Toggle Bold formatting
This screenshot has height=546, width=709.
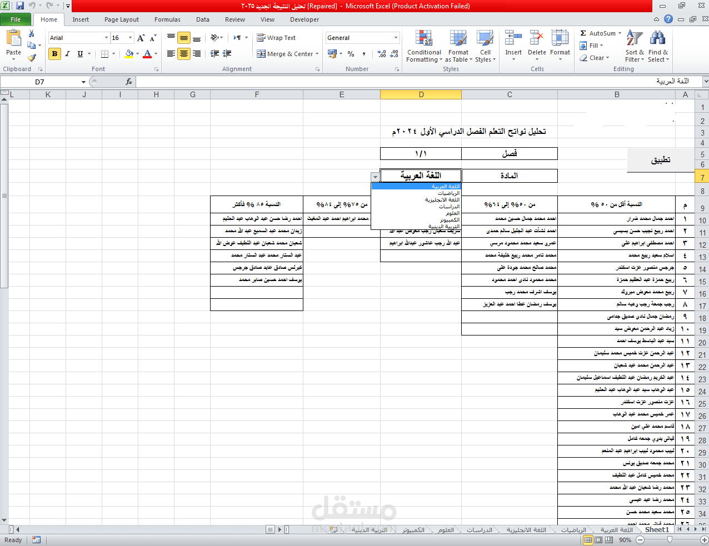tap(54, 54)
